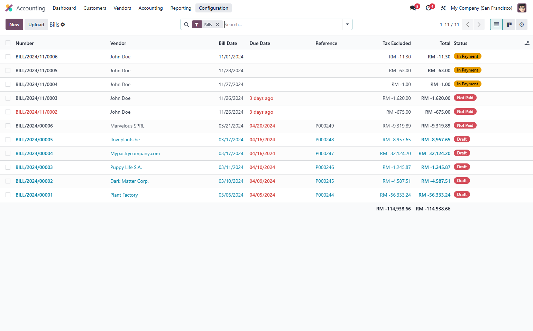The image size is (533, 331).
Task: Select checkbox for BILL/2024/00001
Action: 8,195
